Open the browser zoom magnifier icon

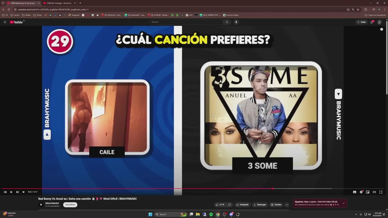(353, 9)
